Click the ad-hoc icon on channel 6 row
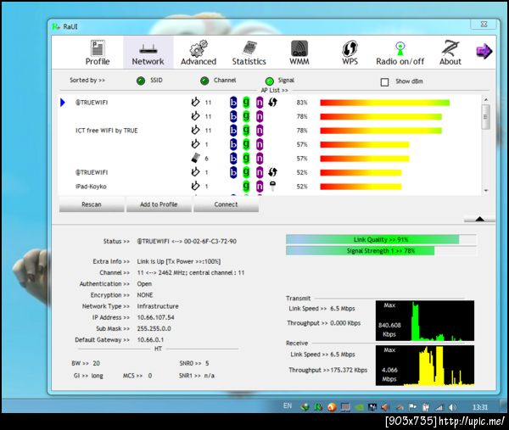This screenshot has width=509, height=430. coord(195,158)
